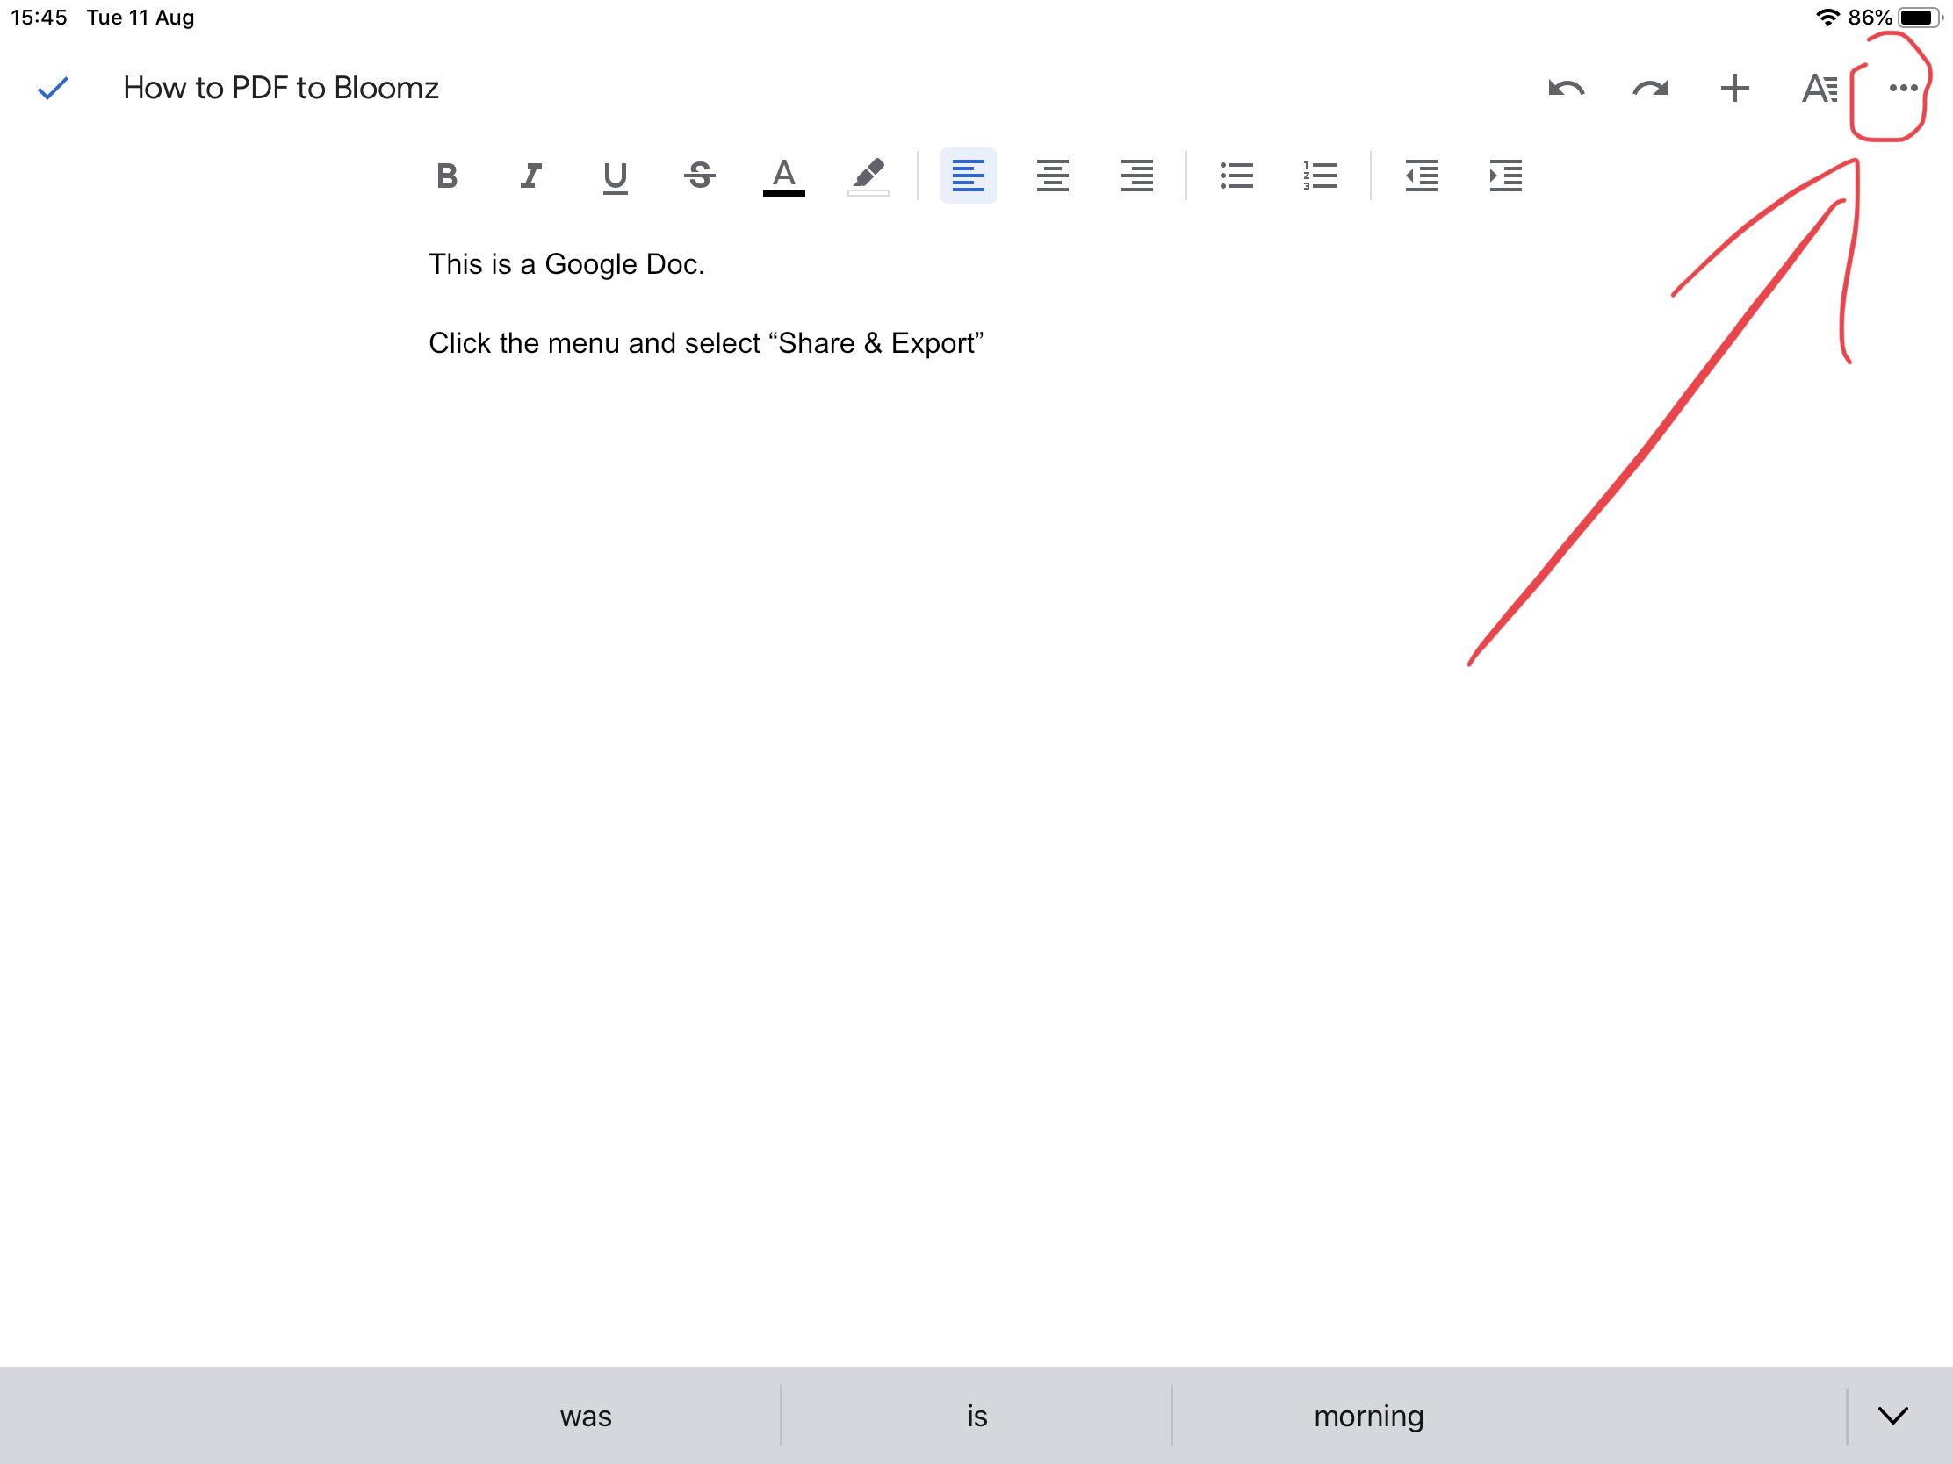Open the three-dot more menu

pyautogui.click(x=1902, y=89)
